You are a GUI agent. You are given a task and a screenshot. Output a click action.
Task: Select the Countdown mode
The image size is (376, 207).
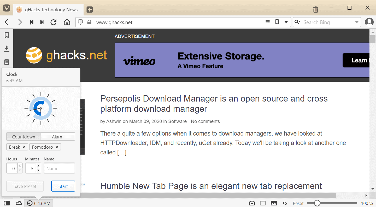click(x=24, y=137)
